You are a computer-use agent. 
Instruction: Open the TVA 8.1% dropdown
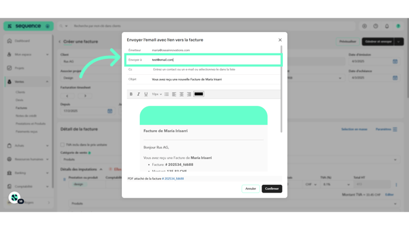click(x=336, y=184)
